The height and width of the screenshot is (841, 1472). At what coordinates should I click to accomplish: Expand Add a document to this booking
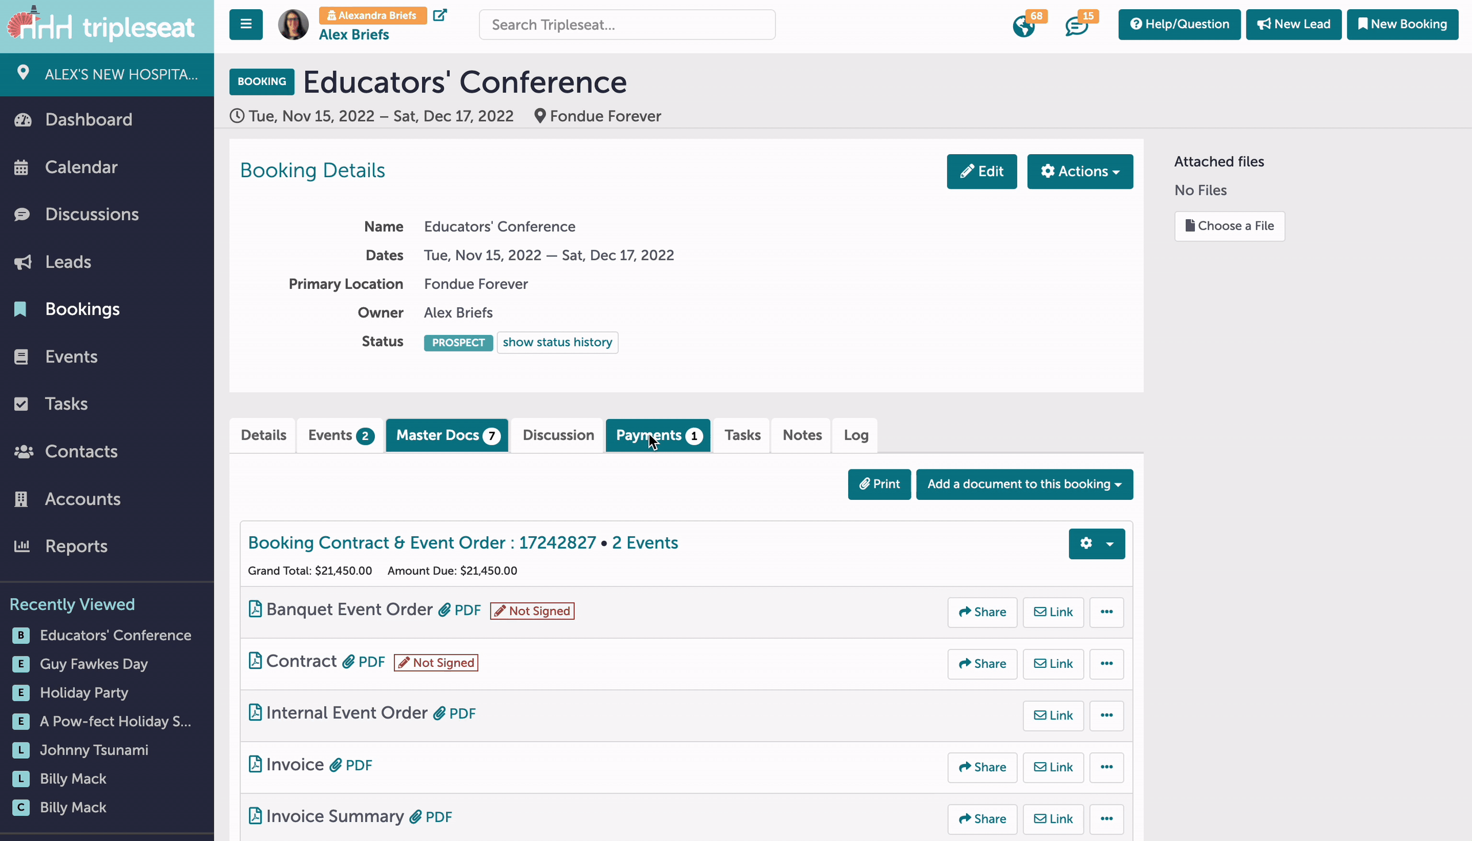click(1024, 484)
